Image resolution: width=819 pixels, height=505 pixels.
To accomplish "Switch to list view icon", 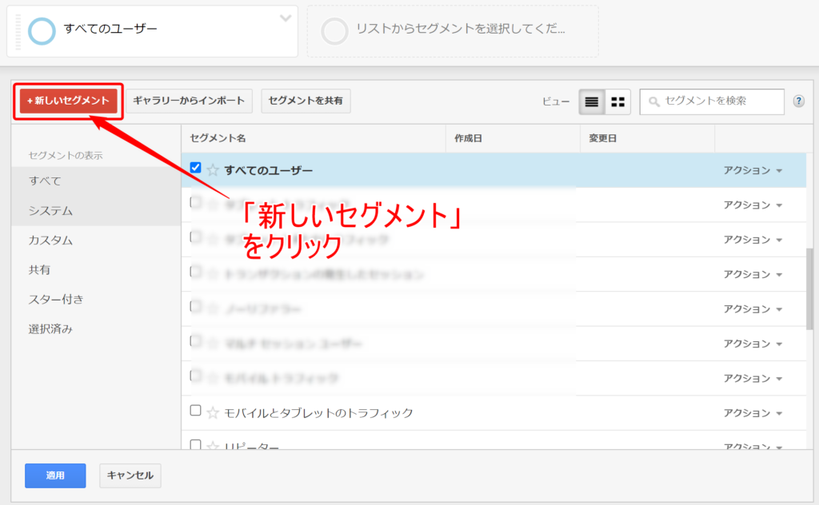I will tap(592, 101).
